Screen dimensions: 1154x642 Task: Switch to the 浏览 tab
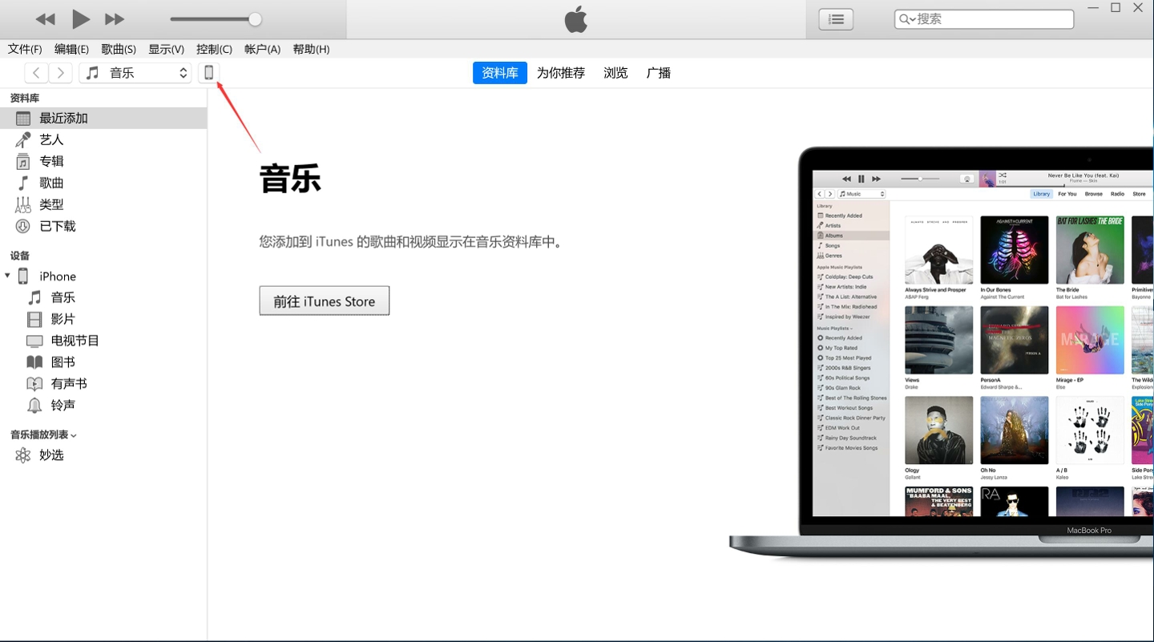point(615,73)
